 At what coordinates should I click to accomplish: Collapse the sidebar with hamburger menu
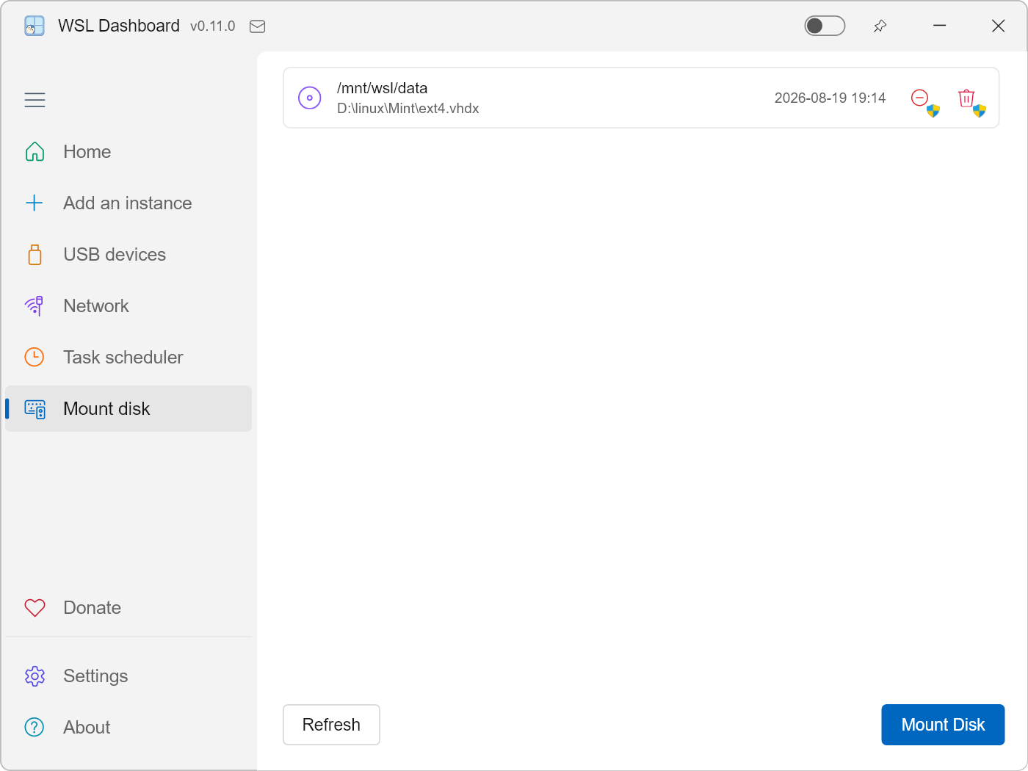click(x=35, y=100)
